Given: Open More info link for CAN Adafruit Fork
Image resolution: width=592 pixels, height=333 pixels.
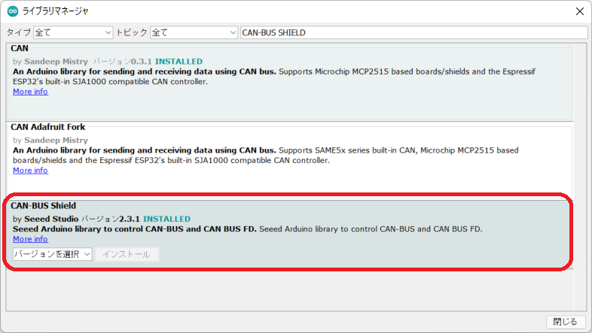Looking at the screenshot, I should 30,171.
